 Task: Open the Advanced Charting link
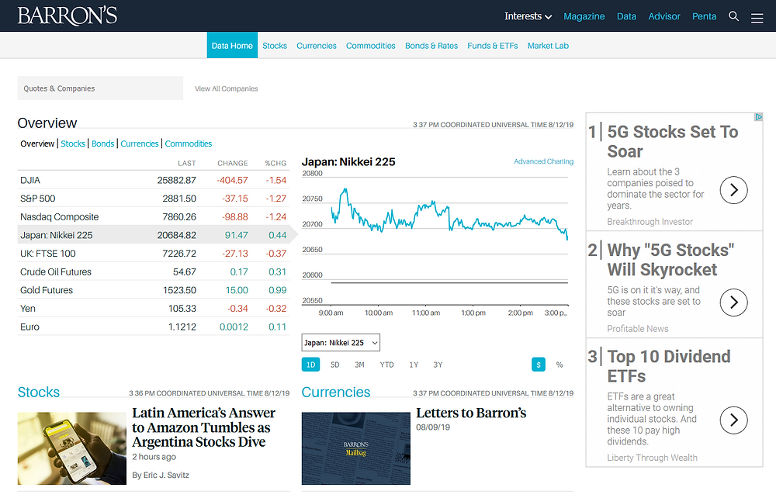pyautogui.click(x=543, y=161)
